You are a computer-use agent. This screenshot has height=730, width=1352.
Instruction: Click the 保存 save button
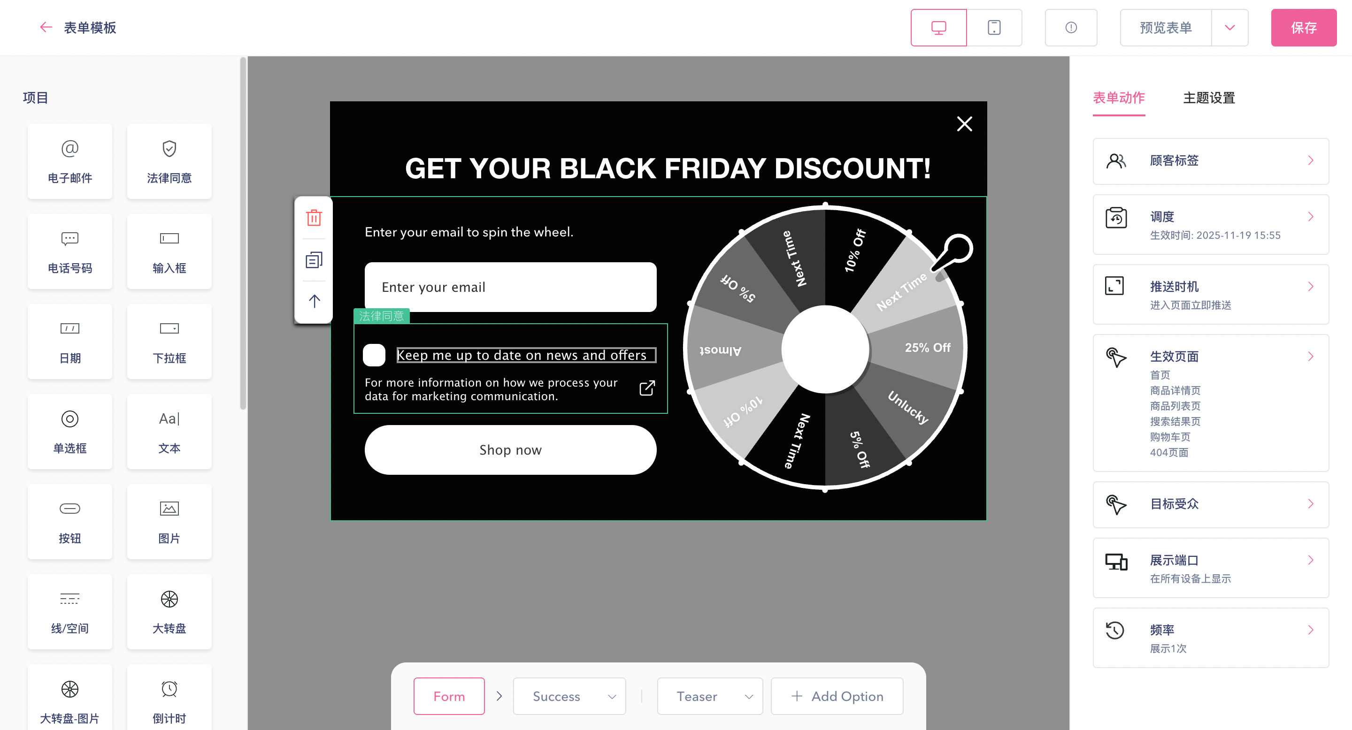click(1303, 28)
